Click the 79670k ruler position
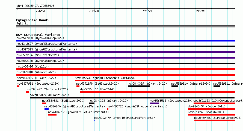 tap(147, 11)
